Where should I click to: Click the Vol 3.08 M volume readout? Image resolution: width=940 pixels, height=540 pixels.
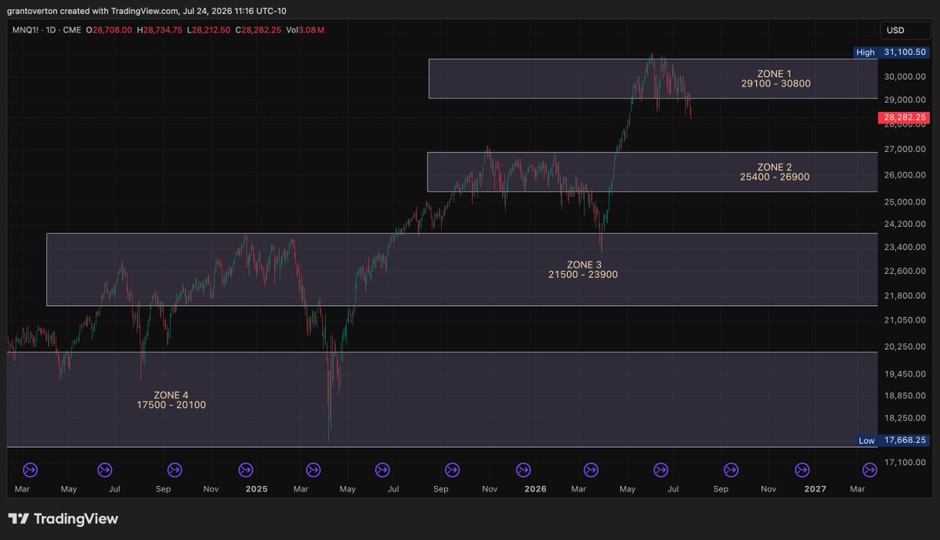point(305,30)
